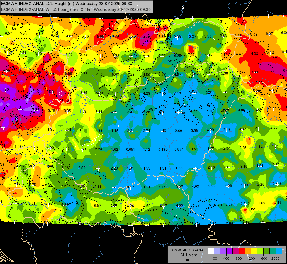Click the wind shear value 1.69
The image size is (287, 264).
coord(82,149)
